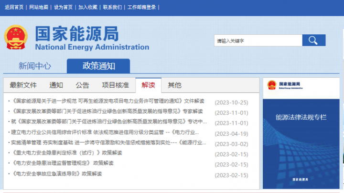Image resolution: width=344 pixels, height=193 pixels.
Task: Click the 工作邮箱登录 link
Action: pos(141,7)
